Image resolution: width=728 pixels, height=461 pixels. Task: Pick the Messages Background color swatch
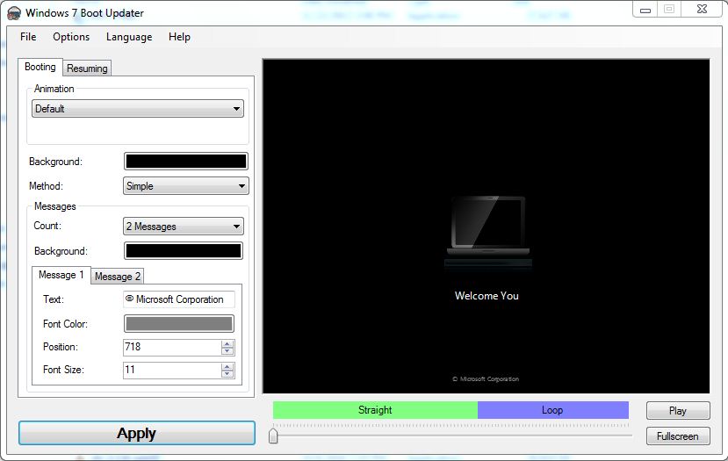(x=184, y=250)
